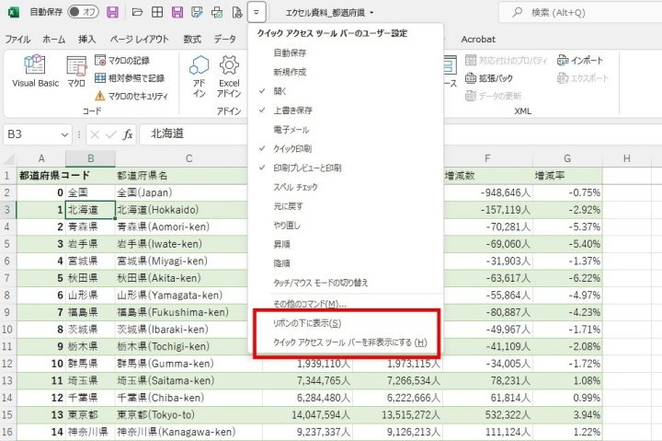Click the save-as pencil icon in Quick Access
This screenshot has height=441, width=662.
point(197,12)
